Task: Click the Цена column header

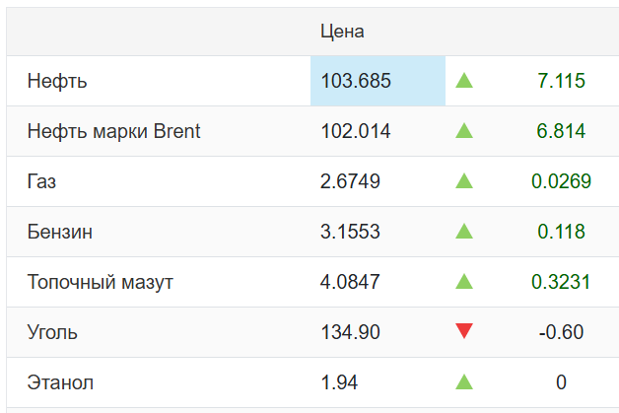Action: (x=342, y=32)
